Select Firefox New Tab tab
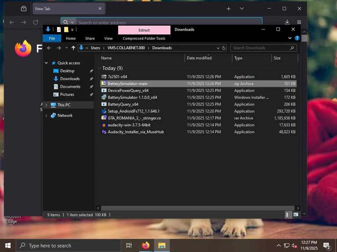 click(x=69, y=9)
